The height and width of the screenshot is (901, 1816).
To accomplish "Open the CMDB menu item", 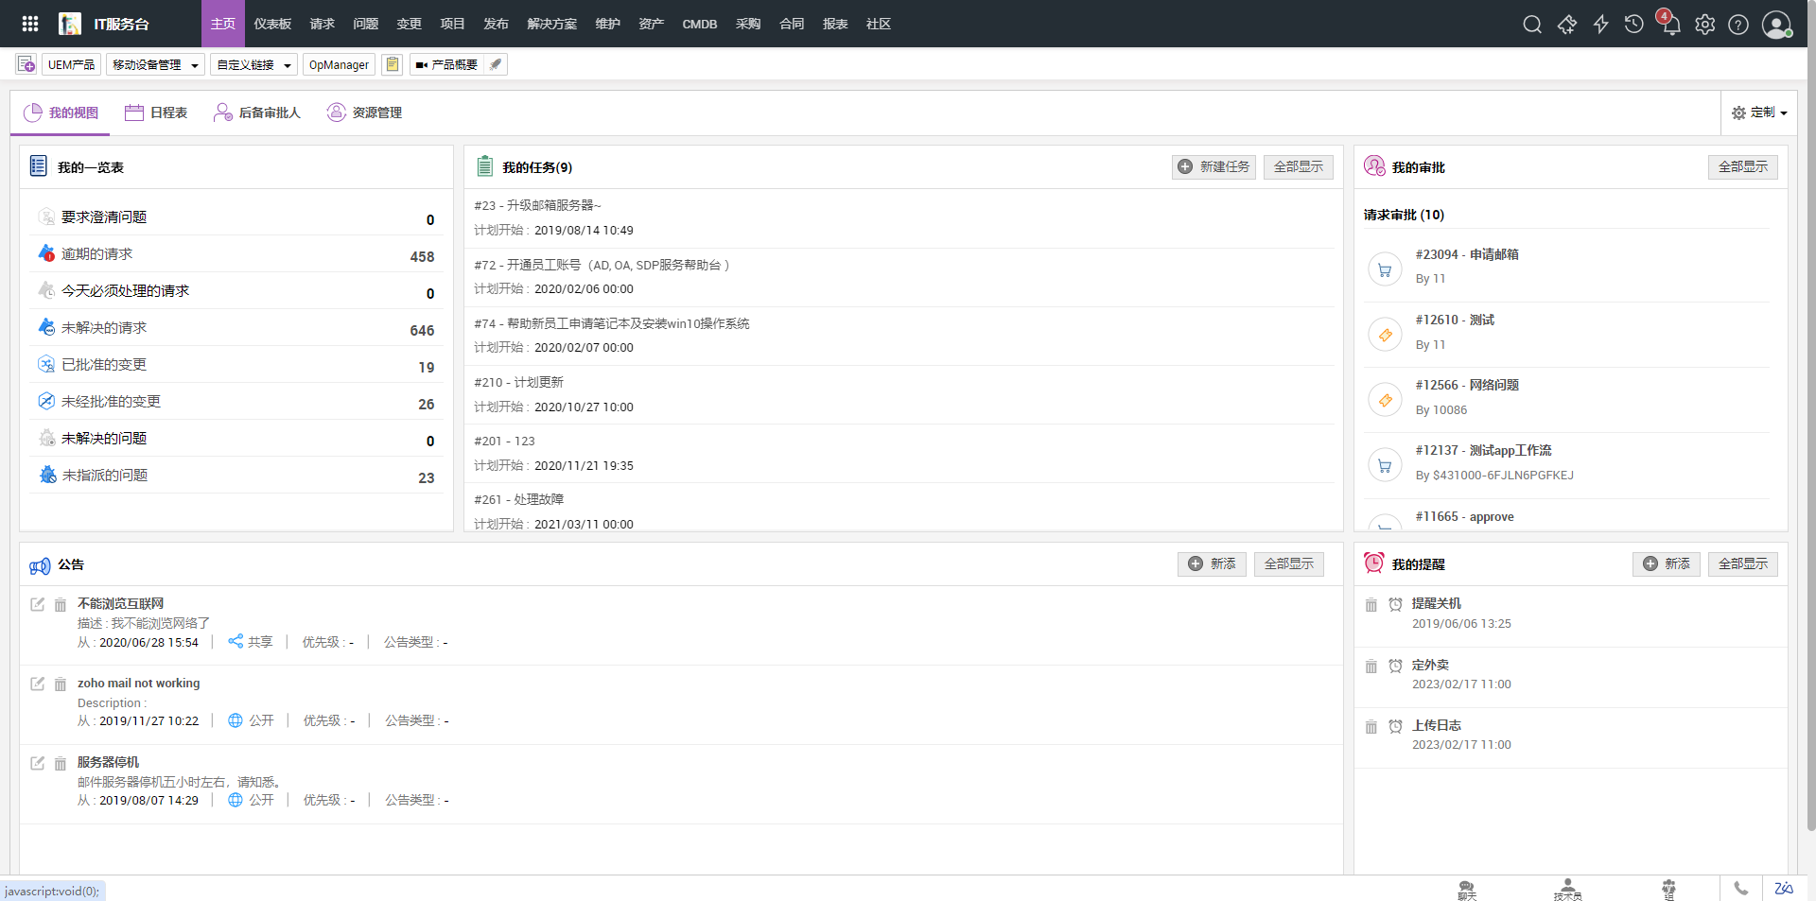I will click(x=699, y=24).
